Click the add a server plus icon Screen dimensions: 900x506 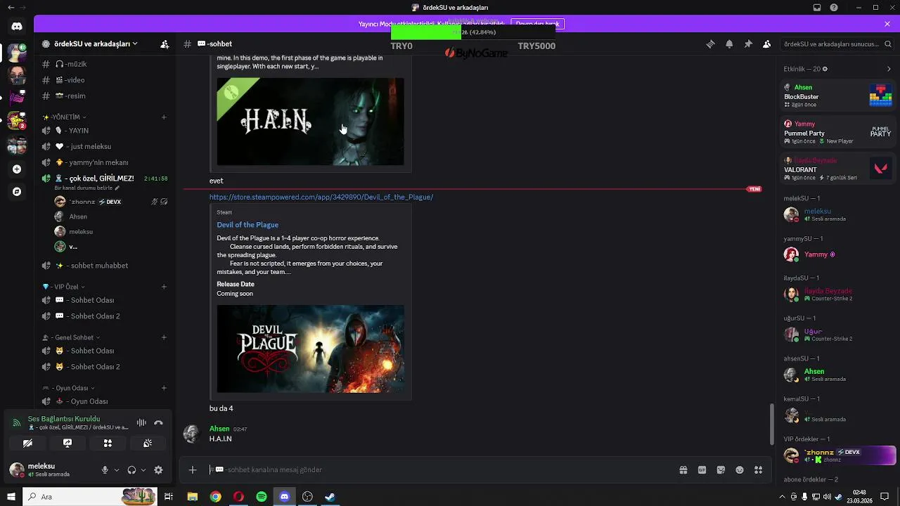pos(17,169)
